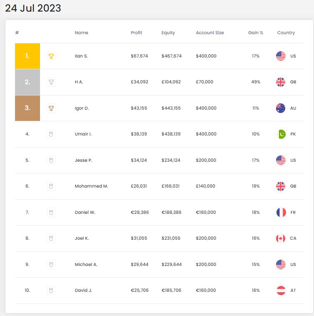Click the Profit column header
This screenshot has height=316, width=314.
136,33
